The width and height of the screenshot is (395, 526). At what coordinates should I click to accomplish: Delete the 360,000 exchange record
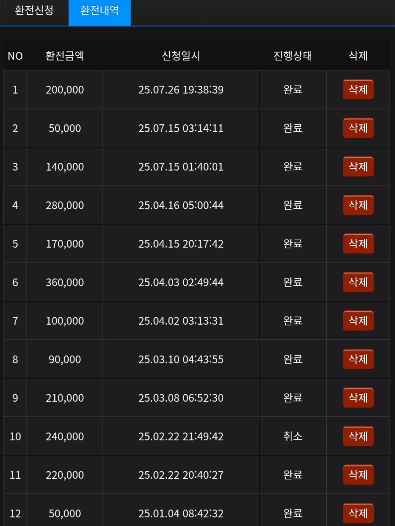click(x=358, y=282)
